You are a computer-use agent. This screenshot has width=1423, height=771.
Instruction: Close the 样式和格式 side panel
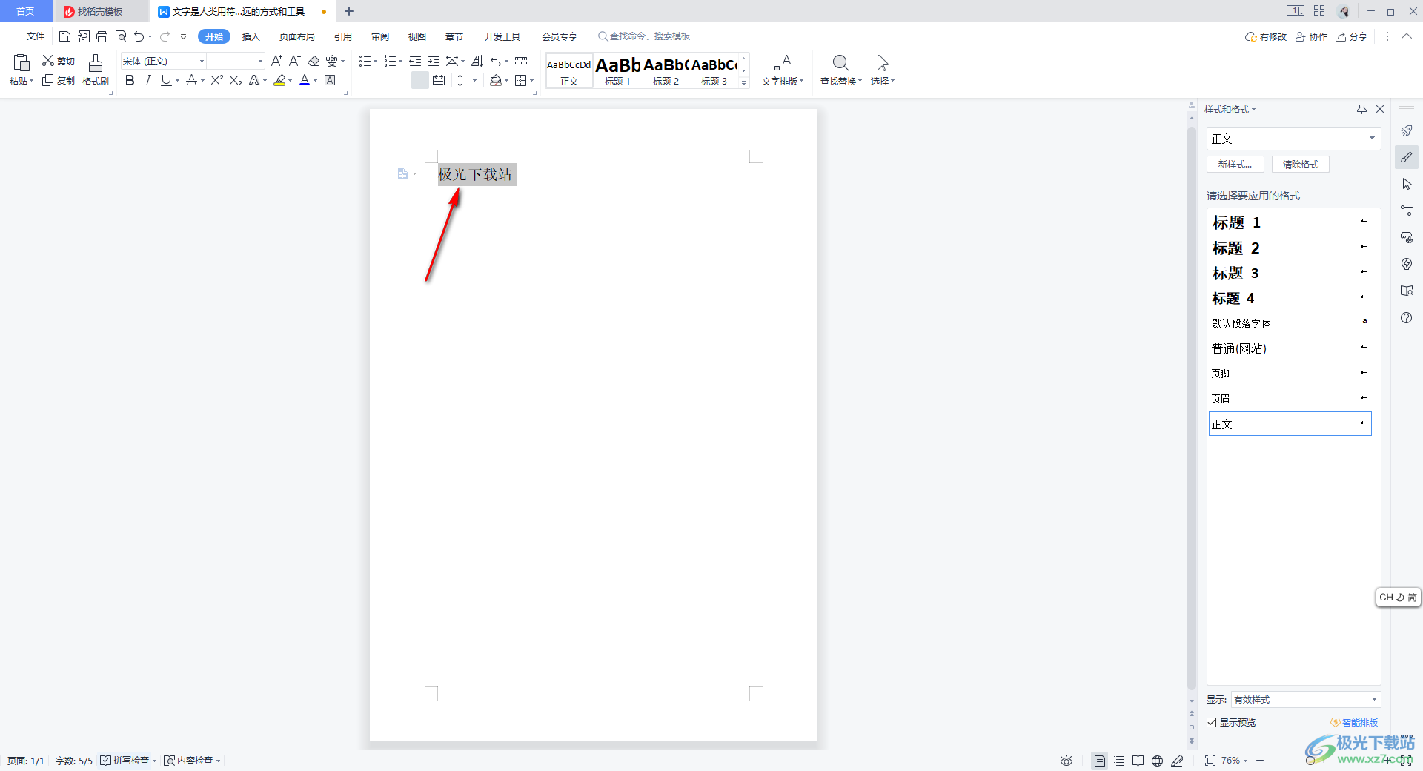pos(1380,109)
